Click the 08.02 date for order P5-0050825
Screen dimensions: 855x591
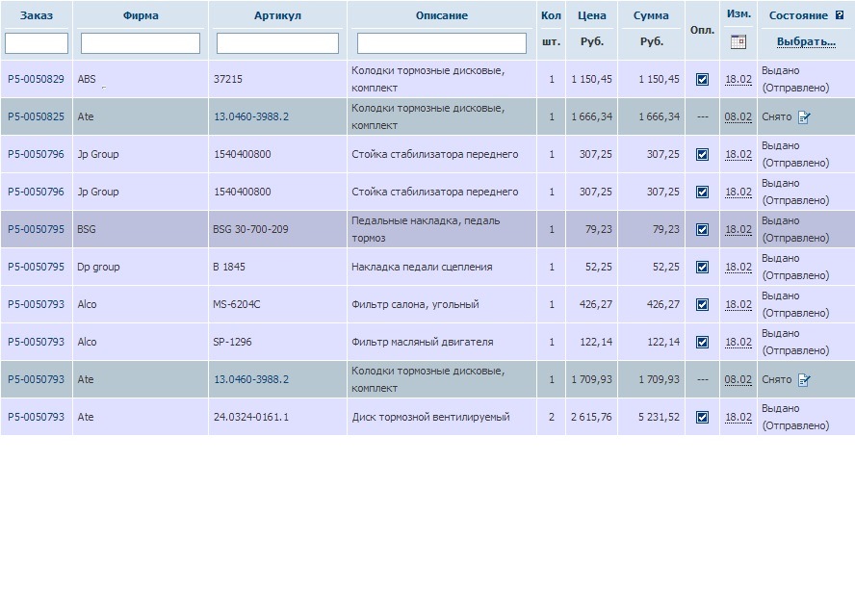point(738,116)
